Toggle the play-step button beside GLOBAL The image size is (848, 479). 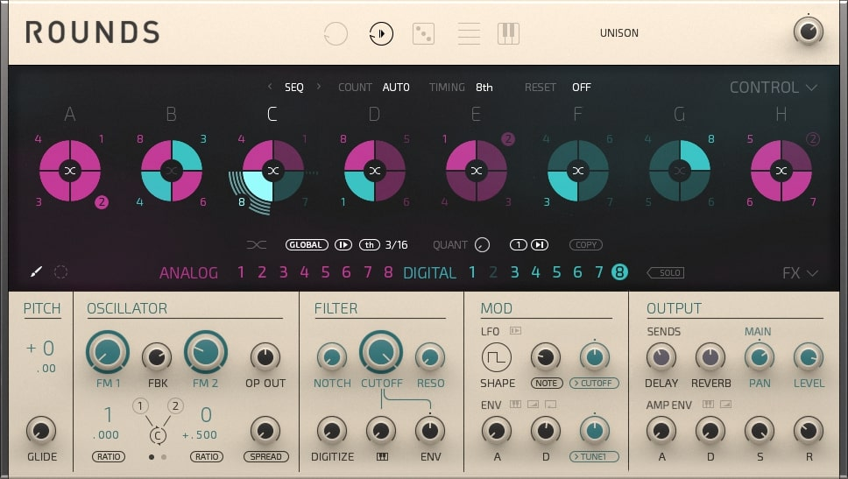click(343, 245)
